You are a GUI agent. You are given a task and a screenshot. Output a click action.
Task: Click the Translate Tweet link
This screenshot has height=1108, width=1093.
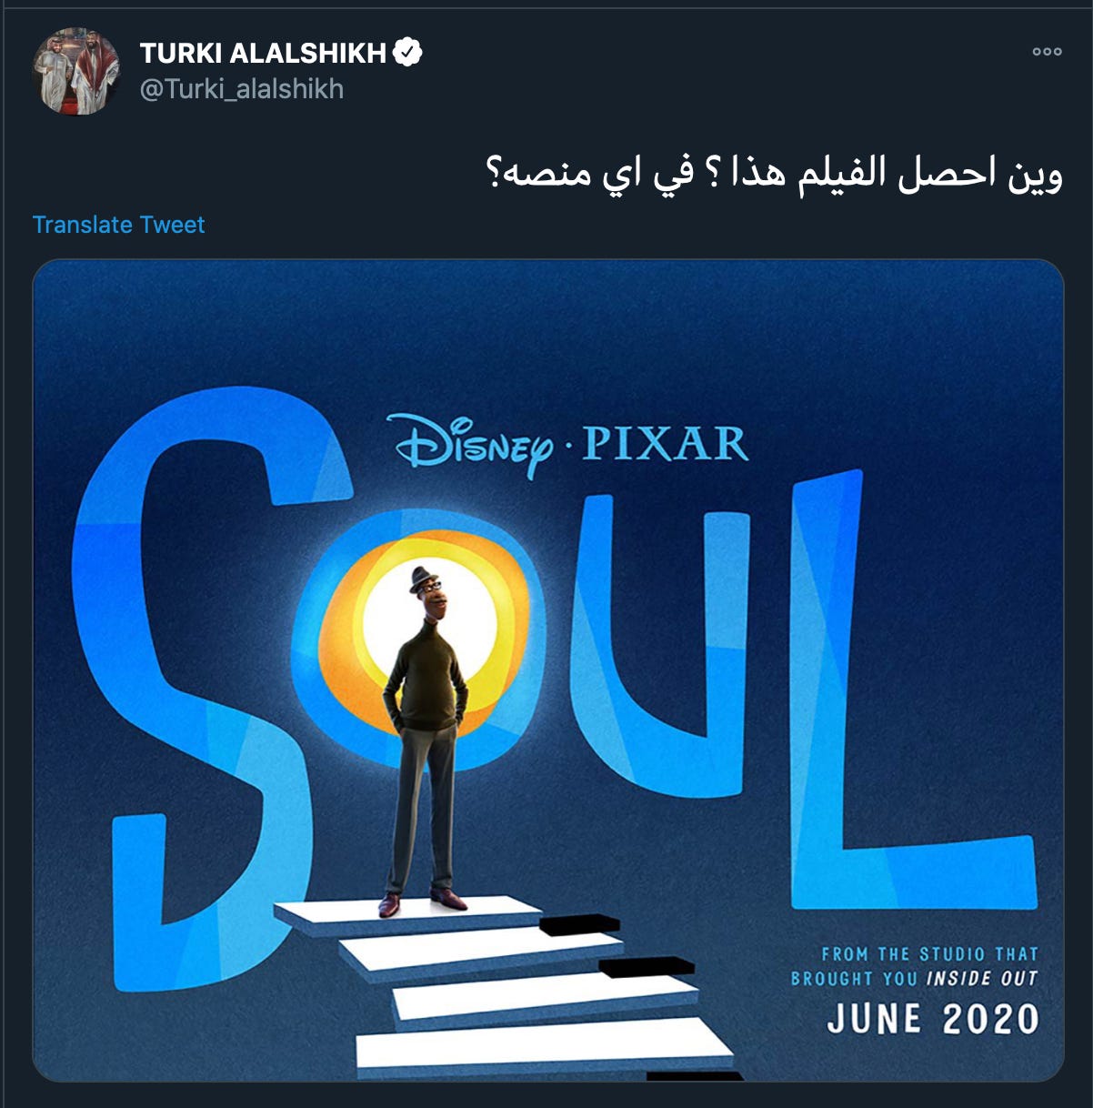tap(118, 225)
